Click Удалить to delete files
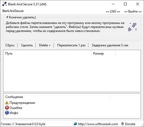 [27, 45]
